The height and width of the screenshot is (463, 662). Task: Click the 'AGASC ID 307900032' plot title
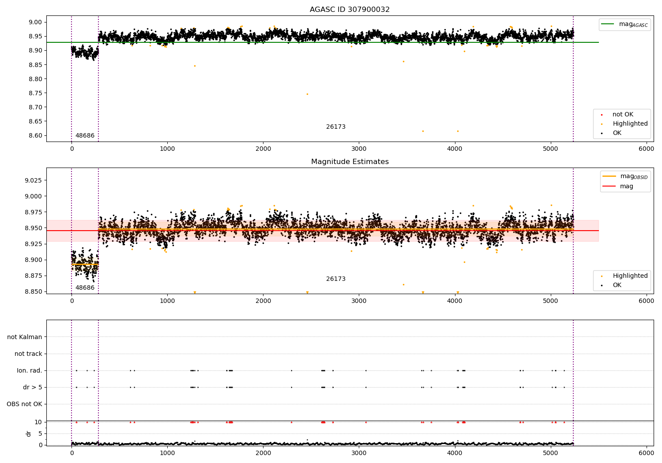click(350, 9)
